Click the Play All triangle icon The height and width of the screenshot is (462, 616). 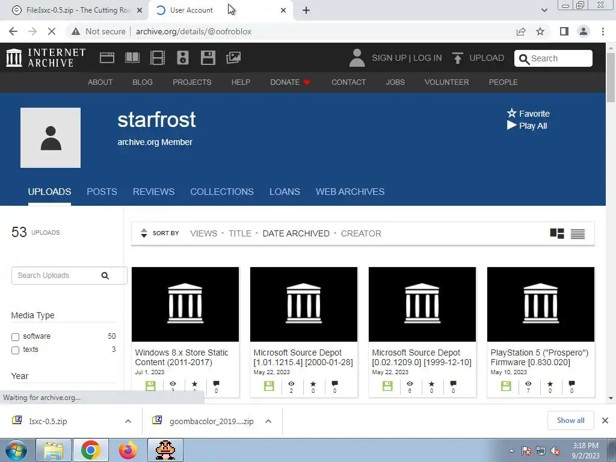[511, 125]
